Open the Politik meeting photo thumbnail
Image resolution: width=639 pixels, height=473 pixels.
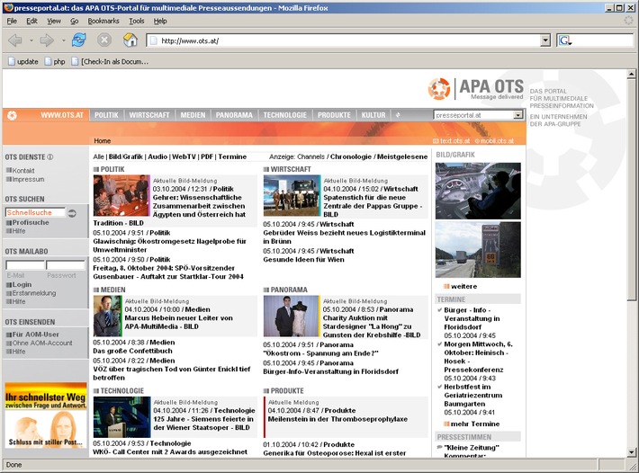tap(121, 195)
